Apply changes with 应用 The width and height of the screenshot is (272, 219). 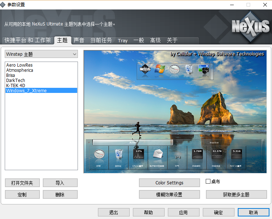(184, 212)
